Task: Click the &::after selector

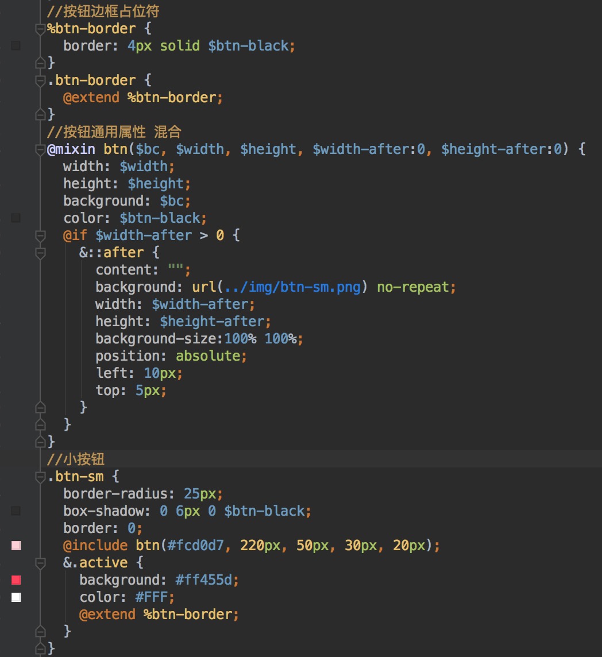Action: click(111, 252)
